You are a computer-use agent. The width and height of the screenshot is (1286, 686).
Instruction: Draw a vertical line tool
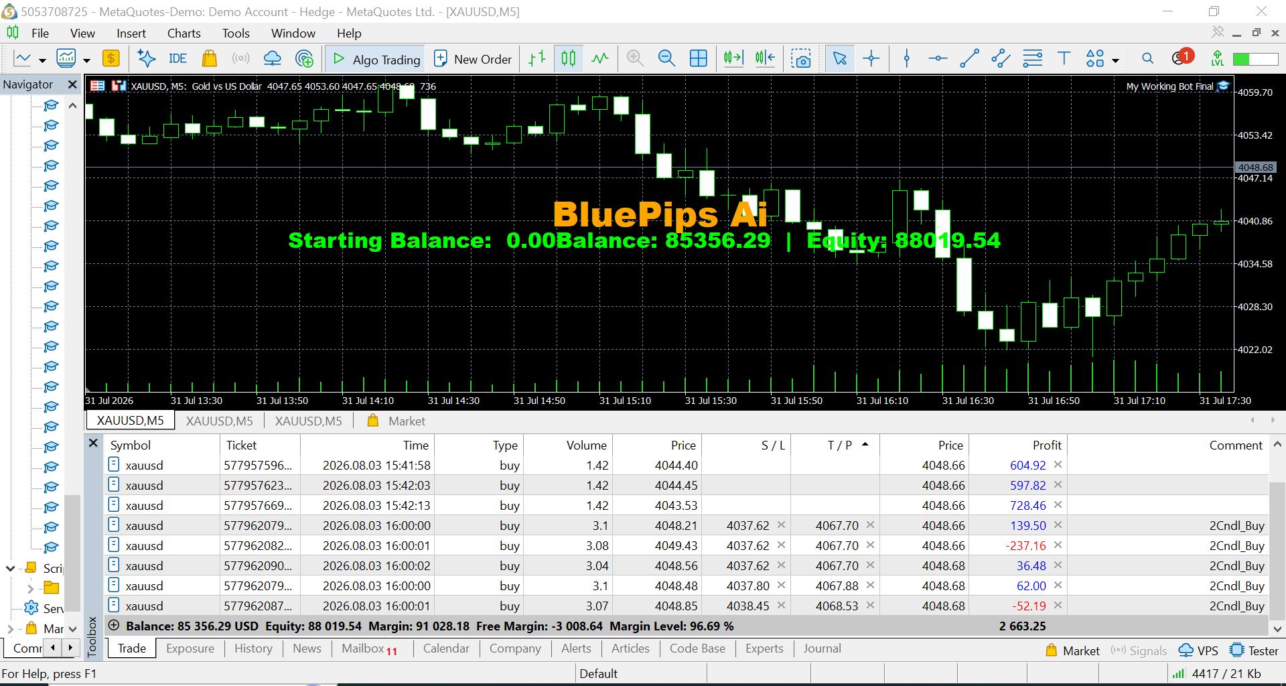coord(907,59)
